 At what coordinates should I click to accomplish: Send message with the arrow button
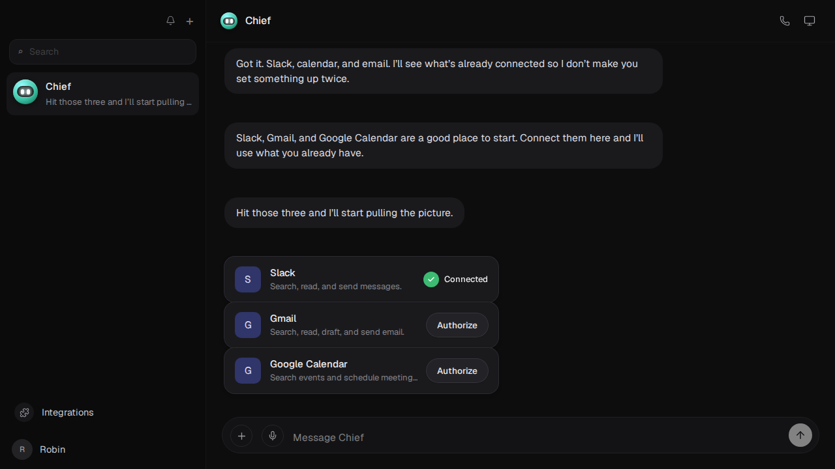click(800, 435)
